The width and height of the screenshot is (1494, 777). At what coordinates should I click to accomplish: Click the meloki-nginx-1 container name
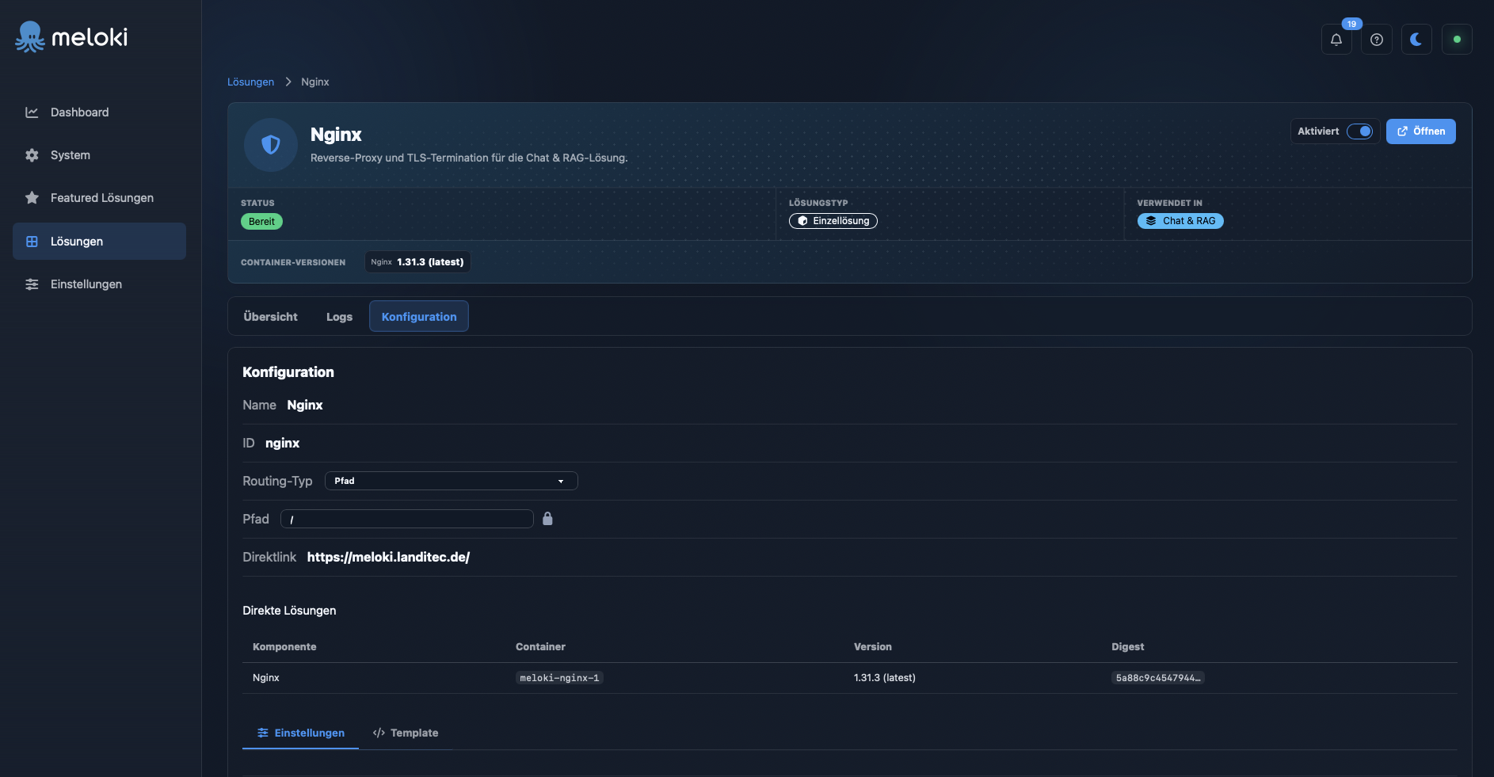(559, 678)
